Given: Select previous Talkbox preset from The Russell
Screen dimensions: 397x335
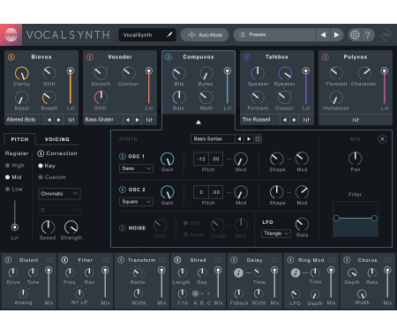Looking at the screenshot, I should [x=285, y=120].
